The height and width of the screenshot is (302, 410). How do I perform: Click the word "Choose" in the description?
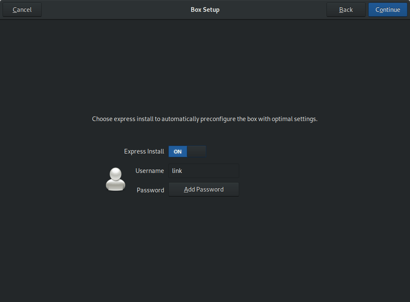click(x=102, y=119)
